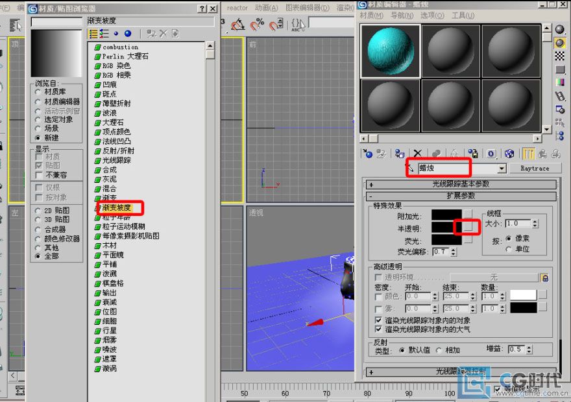Pick material from object with eyedropper
Screen dimensions: 571x402
point(410,169)
